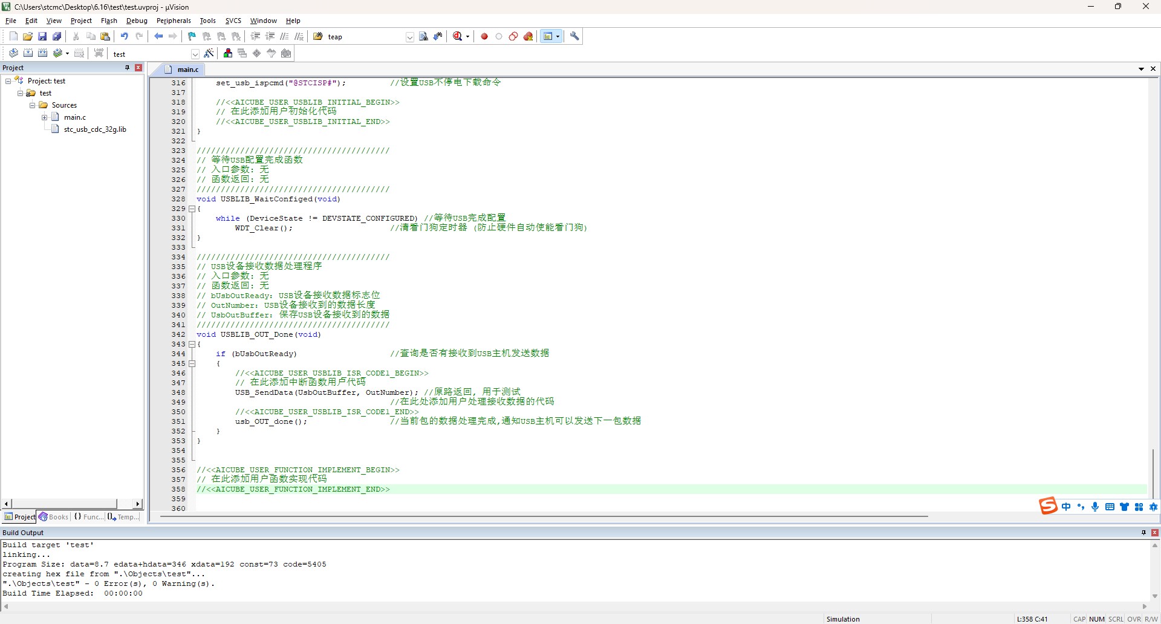Open the batch build dropdown arrow
The height and width of the screenshot is (624, 1161).
[67, 53]
